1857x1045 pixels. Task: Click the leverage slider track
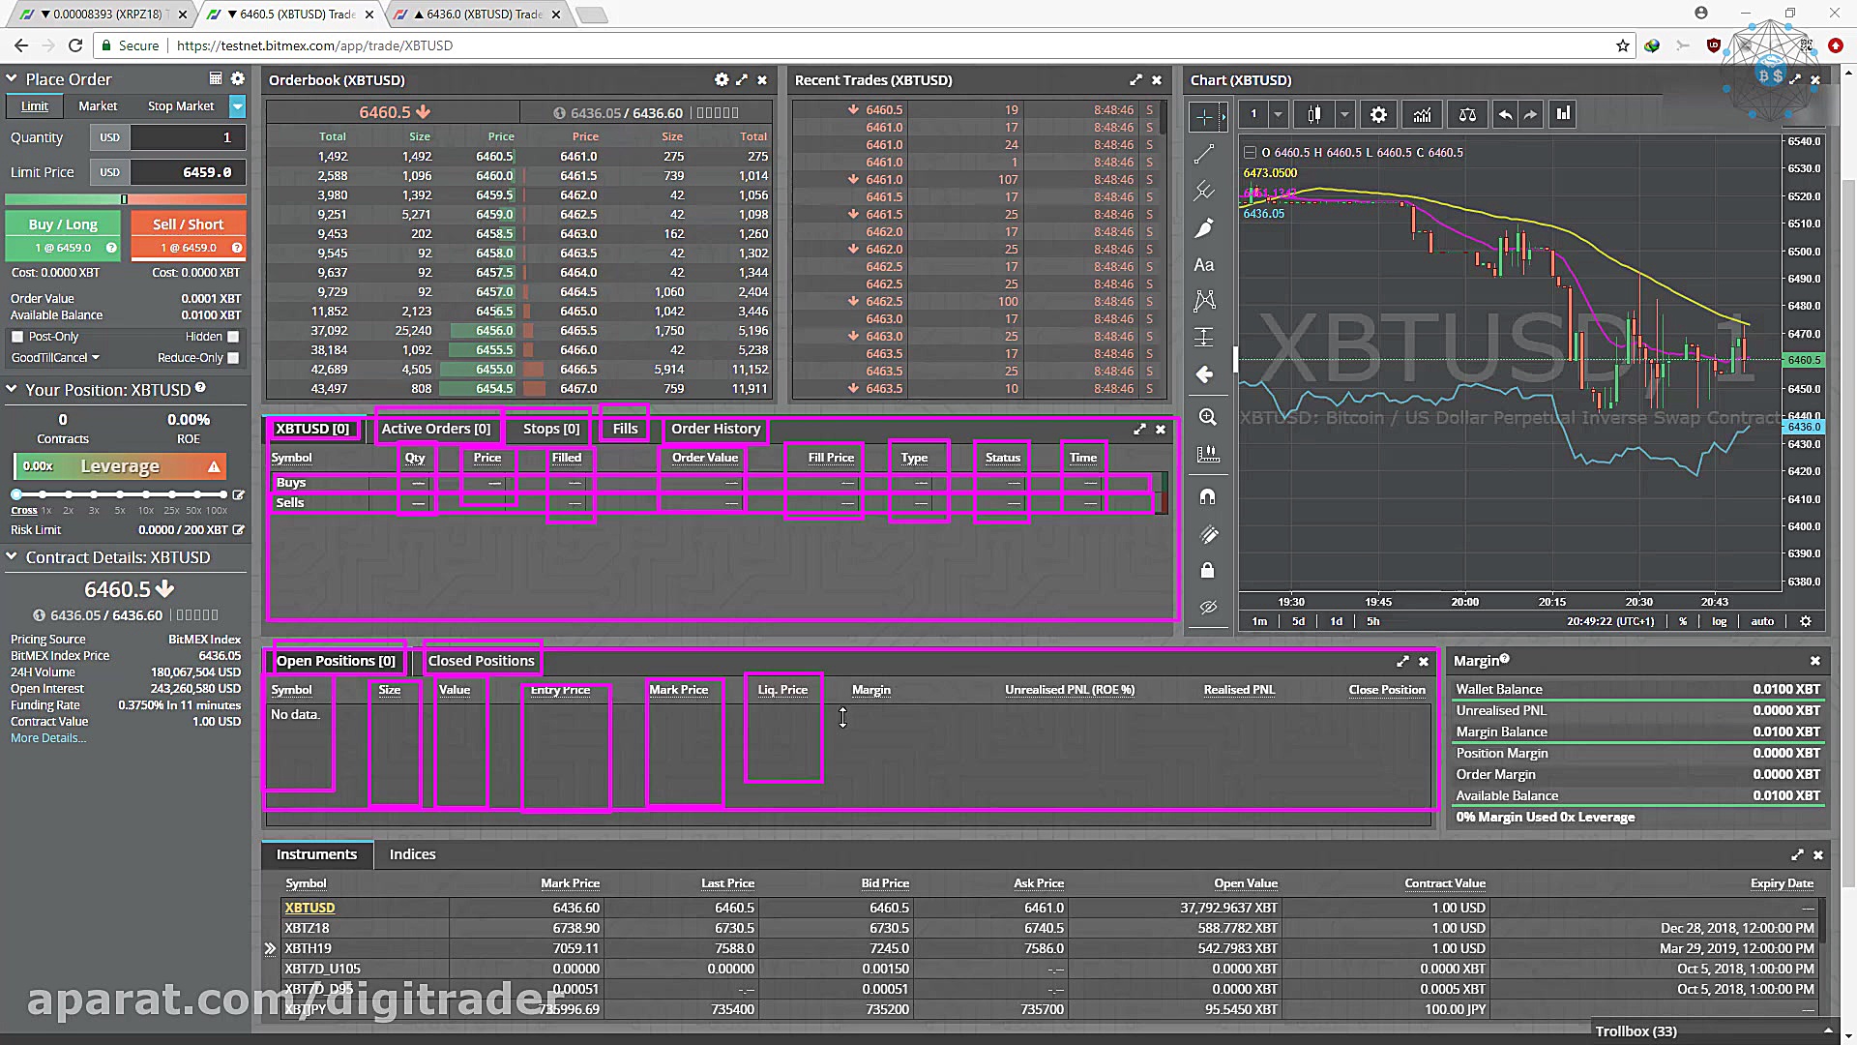point(121,494)
